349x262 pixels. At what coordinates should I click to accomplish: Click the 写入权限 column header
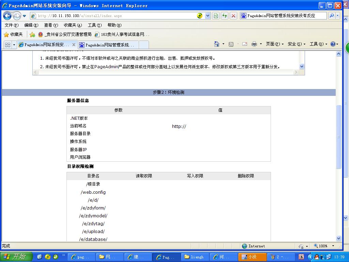[x=195, y=176]
